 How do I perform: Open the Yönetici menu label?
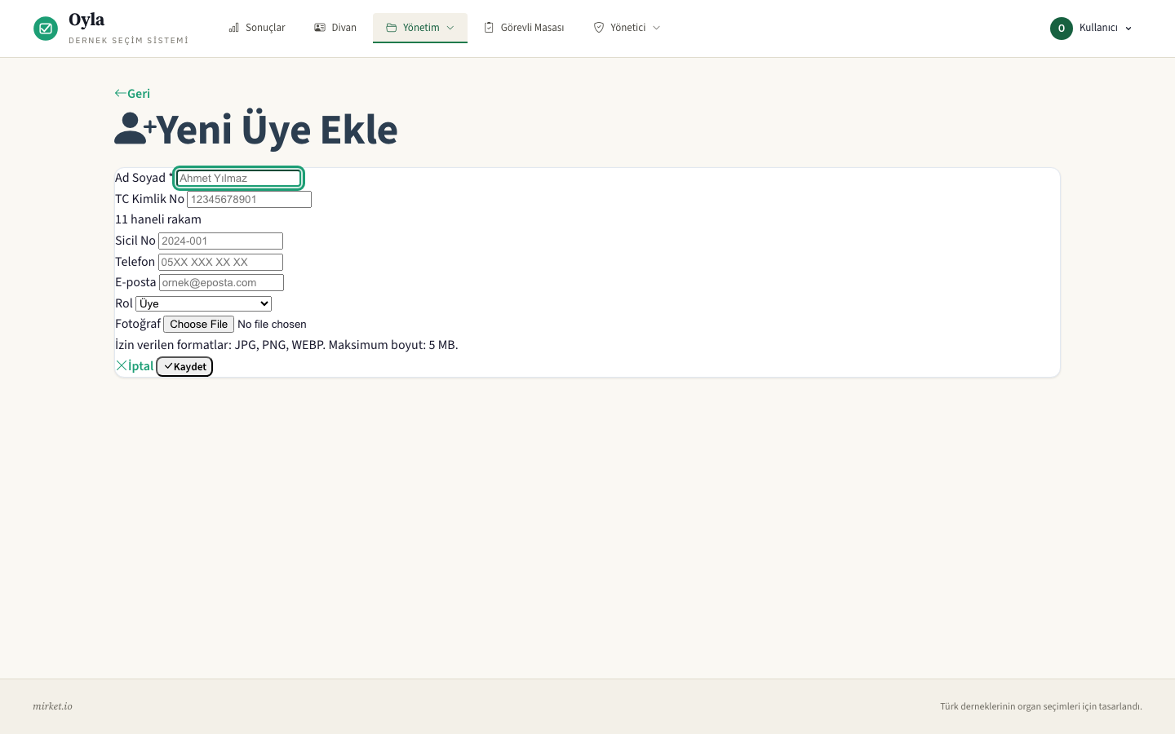point(628,28)
